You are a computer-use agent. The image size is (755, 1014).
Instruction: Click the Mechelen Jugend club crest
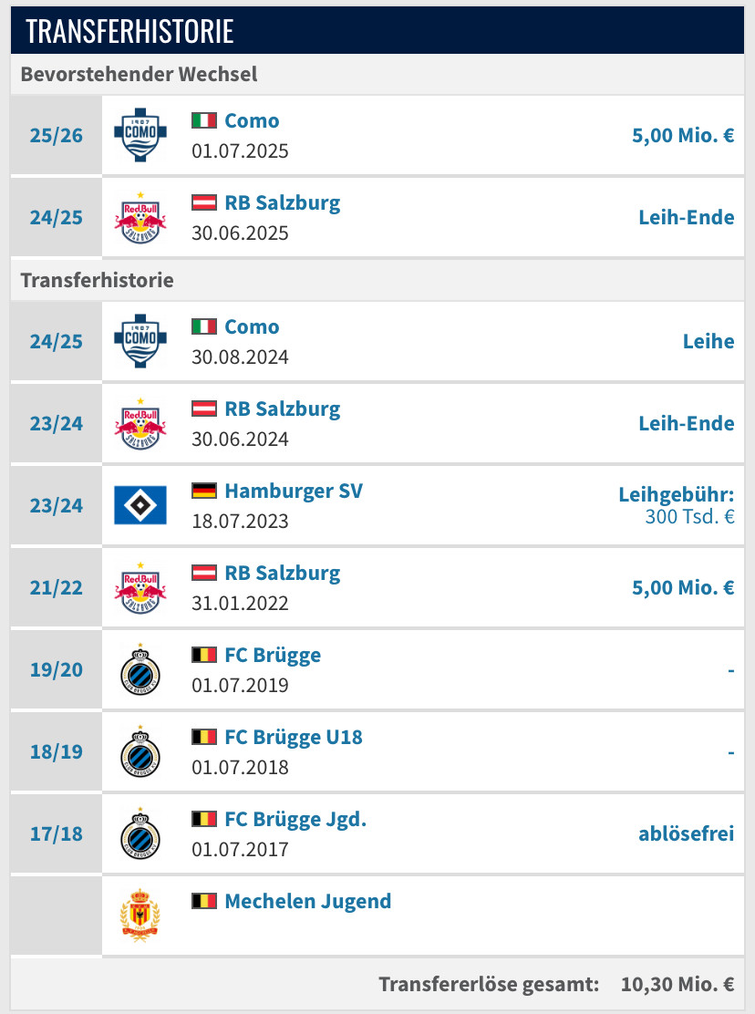140,915
